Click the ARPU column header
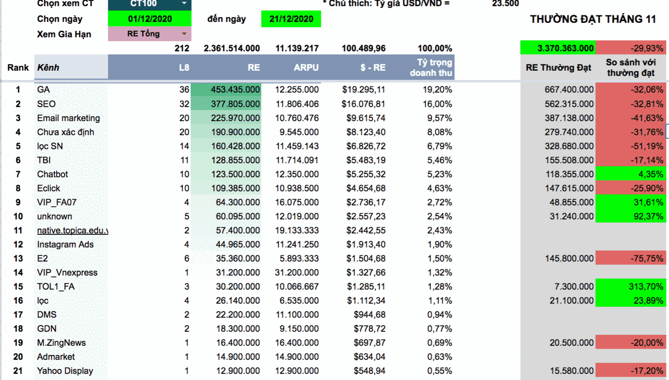This screenshot has height=380, width=669. (306, 68)
